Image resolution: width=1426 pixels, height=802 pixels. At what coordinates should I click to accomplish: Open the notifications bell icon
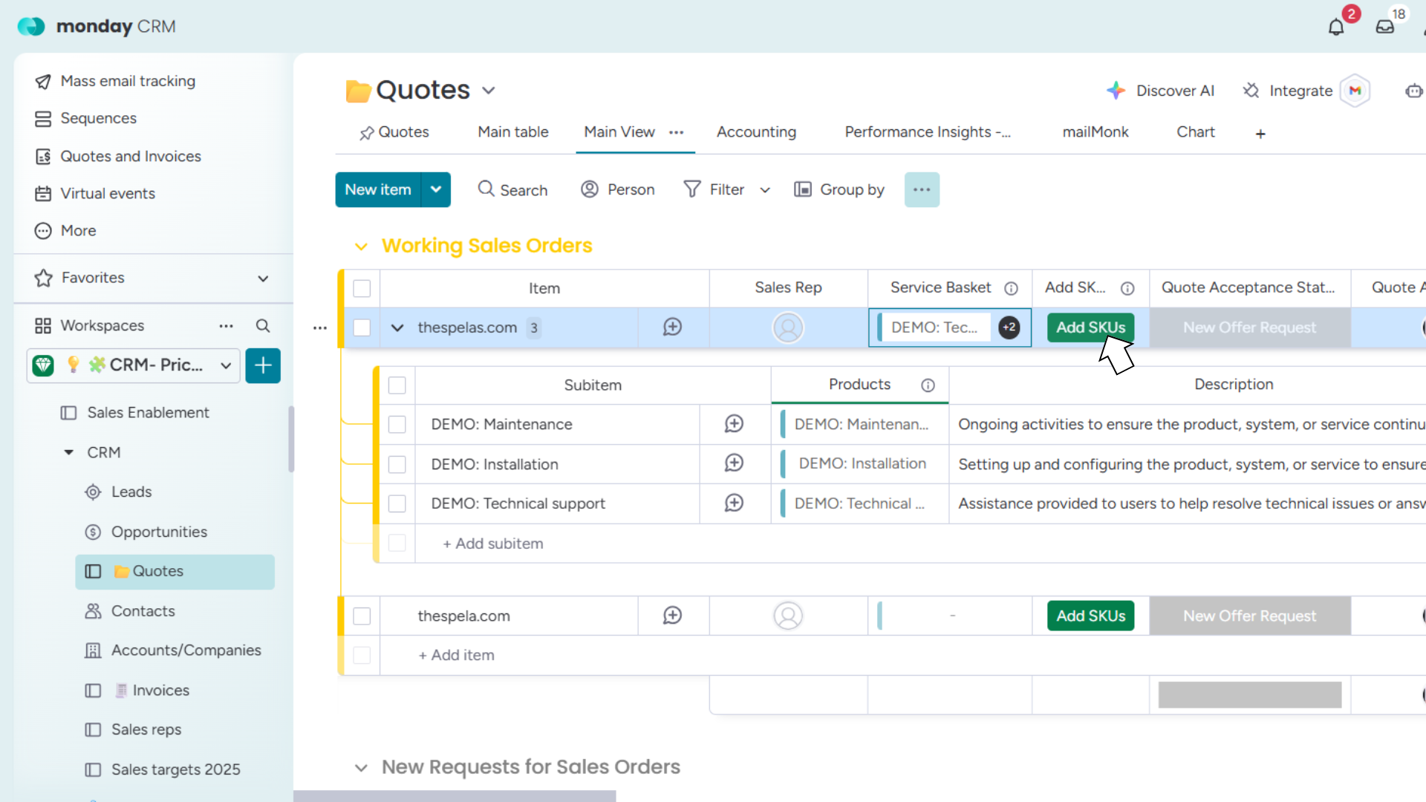(1336, 27)
